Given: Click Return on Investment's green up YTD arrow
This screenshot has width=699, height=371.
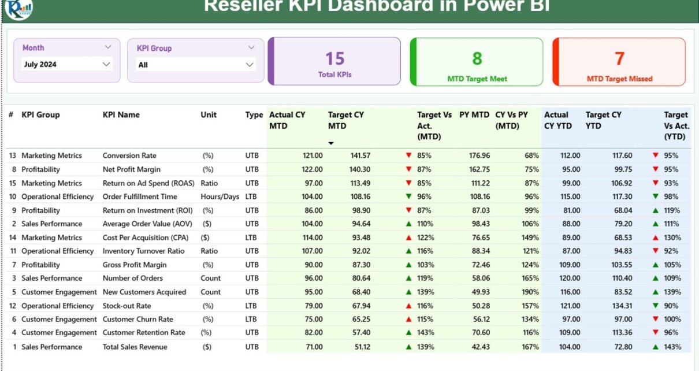Looking at the screenshot, I should coord(655,210).
